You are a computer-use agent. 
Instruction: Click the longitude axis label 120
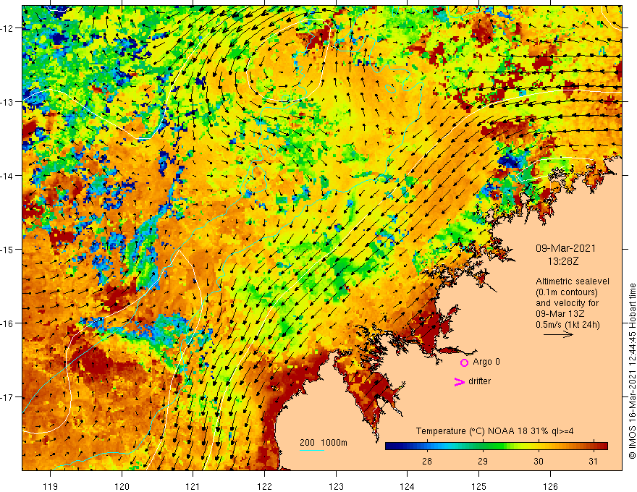pos(122,486)
